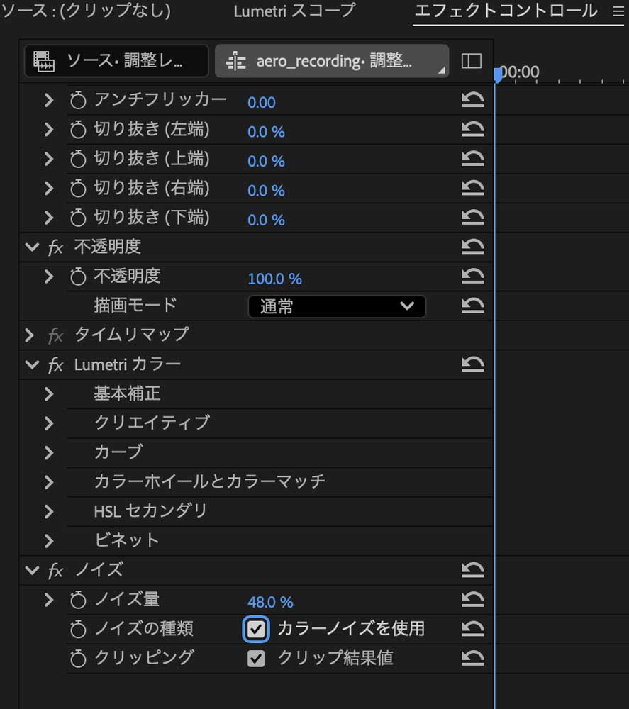Toggle the stopwatch for 不透明度
The width and height of the screenshot is (629, 709).
tap(77, 278)
